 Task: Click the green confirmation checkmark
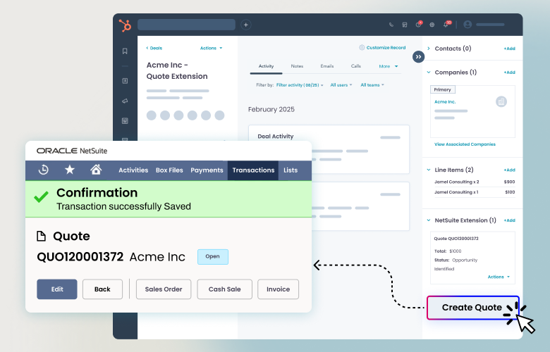point(41,197)
